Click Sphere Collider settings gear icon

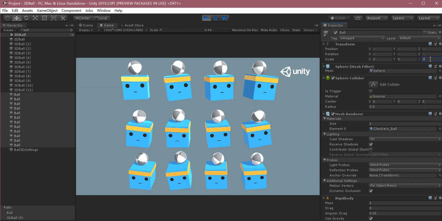pos(440,78)
